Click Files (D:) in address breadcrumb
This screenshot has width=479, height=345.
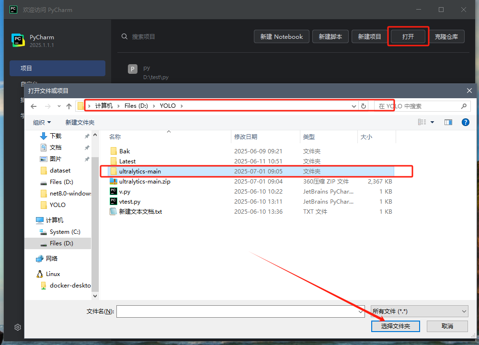coord(136,106)
